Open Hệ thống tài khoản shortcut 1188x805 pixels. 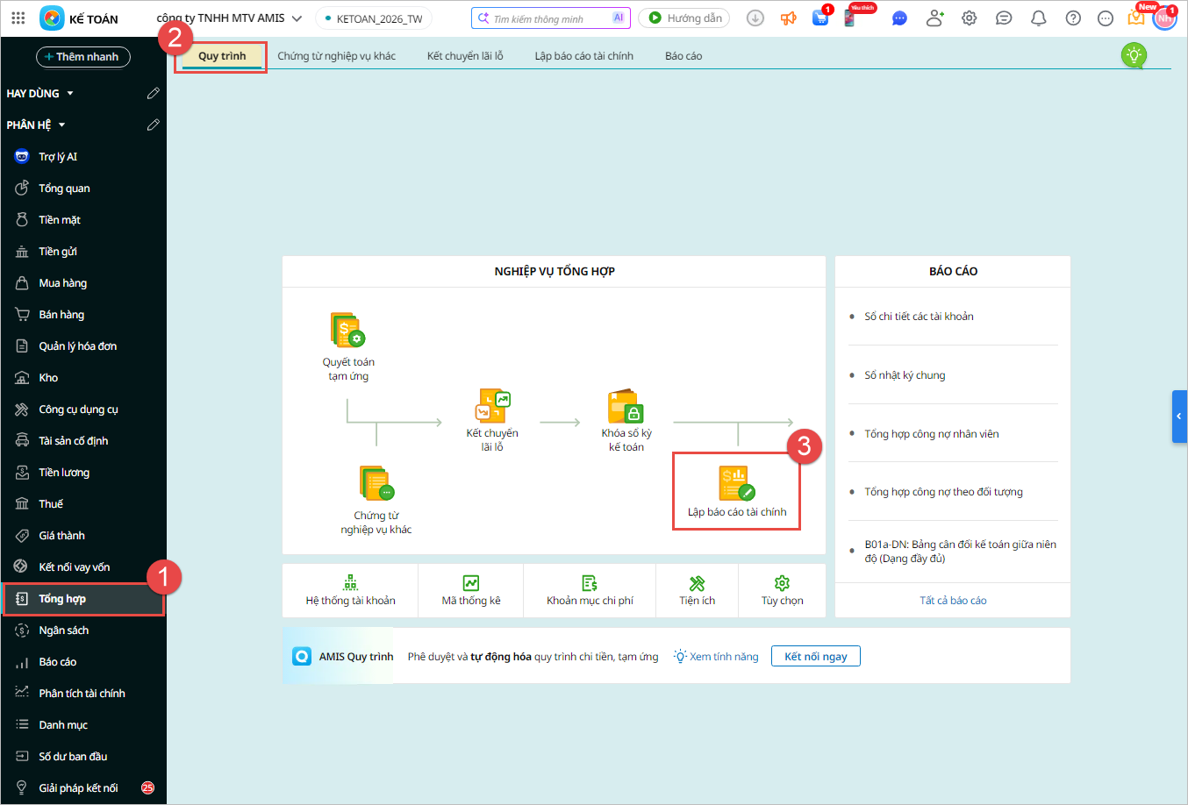tap(350, 591)
